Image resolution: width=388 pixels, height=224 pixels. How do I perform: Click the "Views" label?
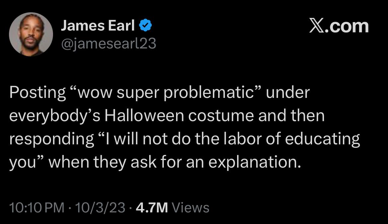pyautogui.click(x=191, y=207)
